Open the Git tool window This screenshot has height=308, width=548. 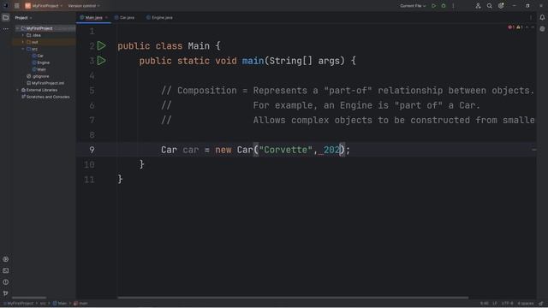pyautogui.click(x=6, y=293)
